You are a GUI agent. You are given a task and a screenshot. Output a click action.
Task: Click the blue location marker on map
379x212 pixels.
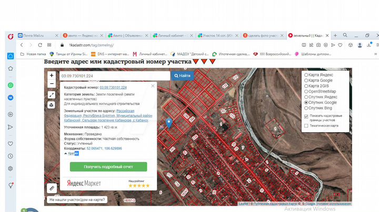[169, 122]
